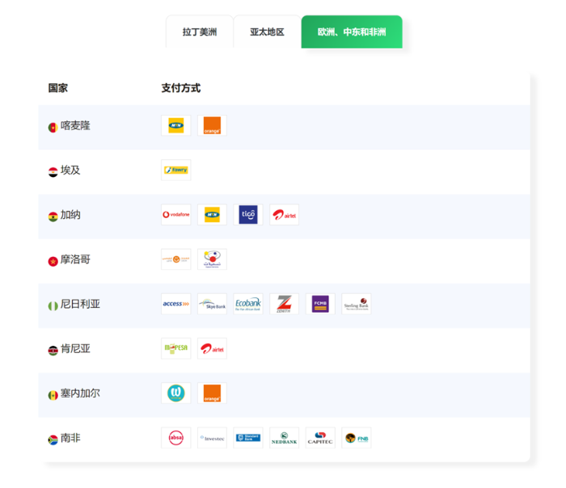Click the first payment logo in the 摩洛哥 row
This screenshot has height=488, width=566.
[x=175, y=259]
